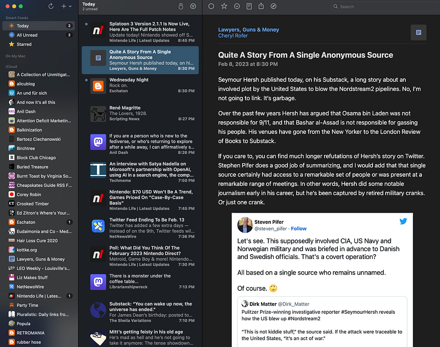Screen dimensions: 440x347
Task: Select the kottke.org feed
Action: coord(39,250)
